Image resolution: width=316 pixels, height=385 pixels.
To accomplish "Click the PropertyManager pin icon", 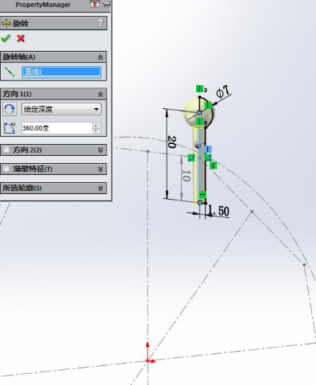I will 106,4.
